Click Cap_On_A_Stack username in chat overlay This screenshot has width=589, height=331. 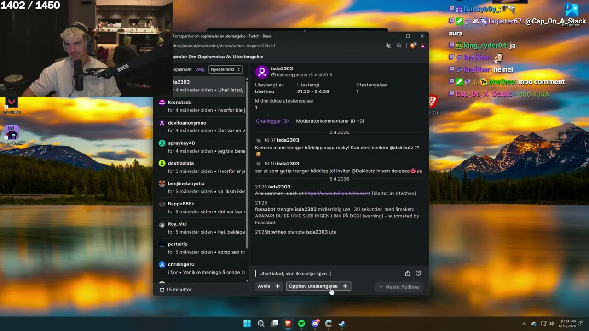pos(484,94)
